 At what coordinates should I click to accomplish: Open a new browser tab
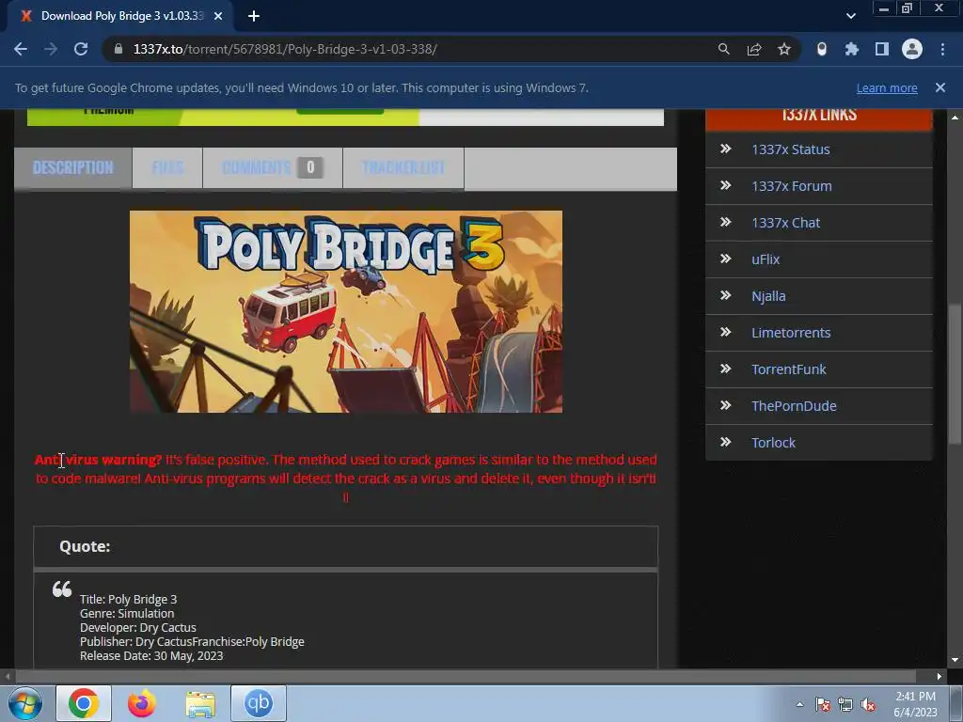tap(254, 16)
